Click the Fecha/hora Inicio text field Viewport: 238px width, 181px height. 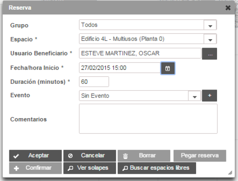coord(120,68)
